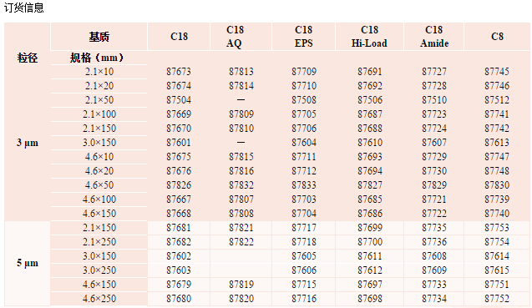Click the C18 Hi-Load column header
Viewport: 532px width, 308px height.
[369, 37]
